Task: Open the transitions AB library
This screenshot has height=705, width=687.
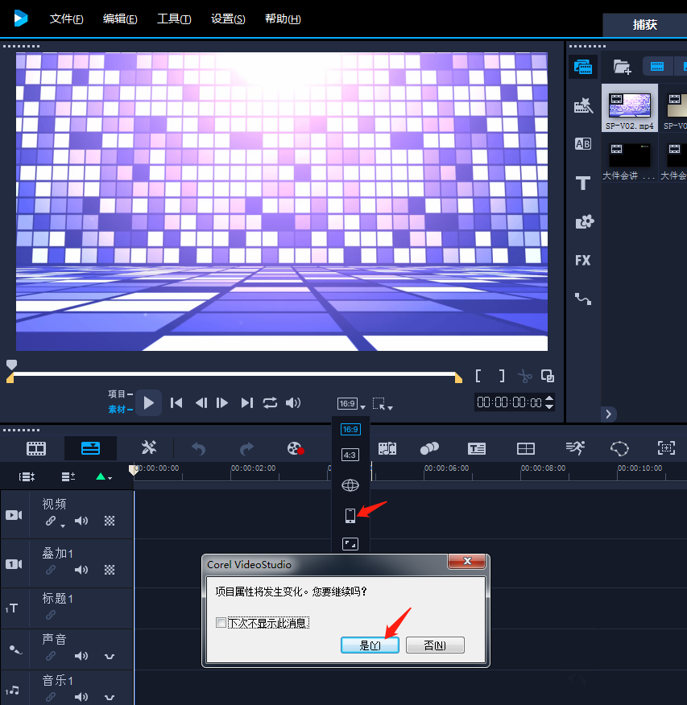Action: 583,144
